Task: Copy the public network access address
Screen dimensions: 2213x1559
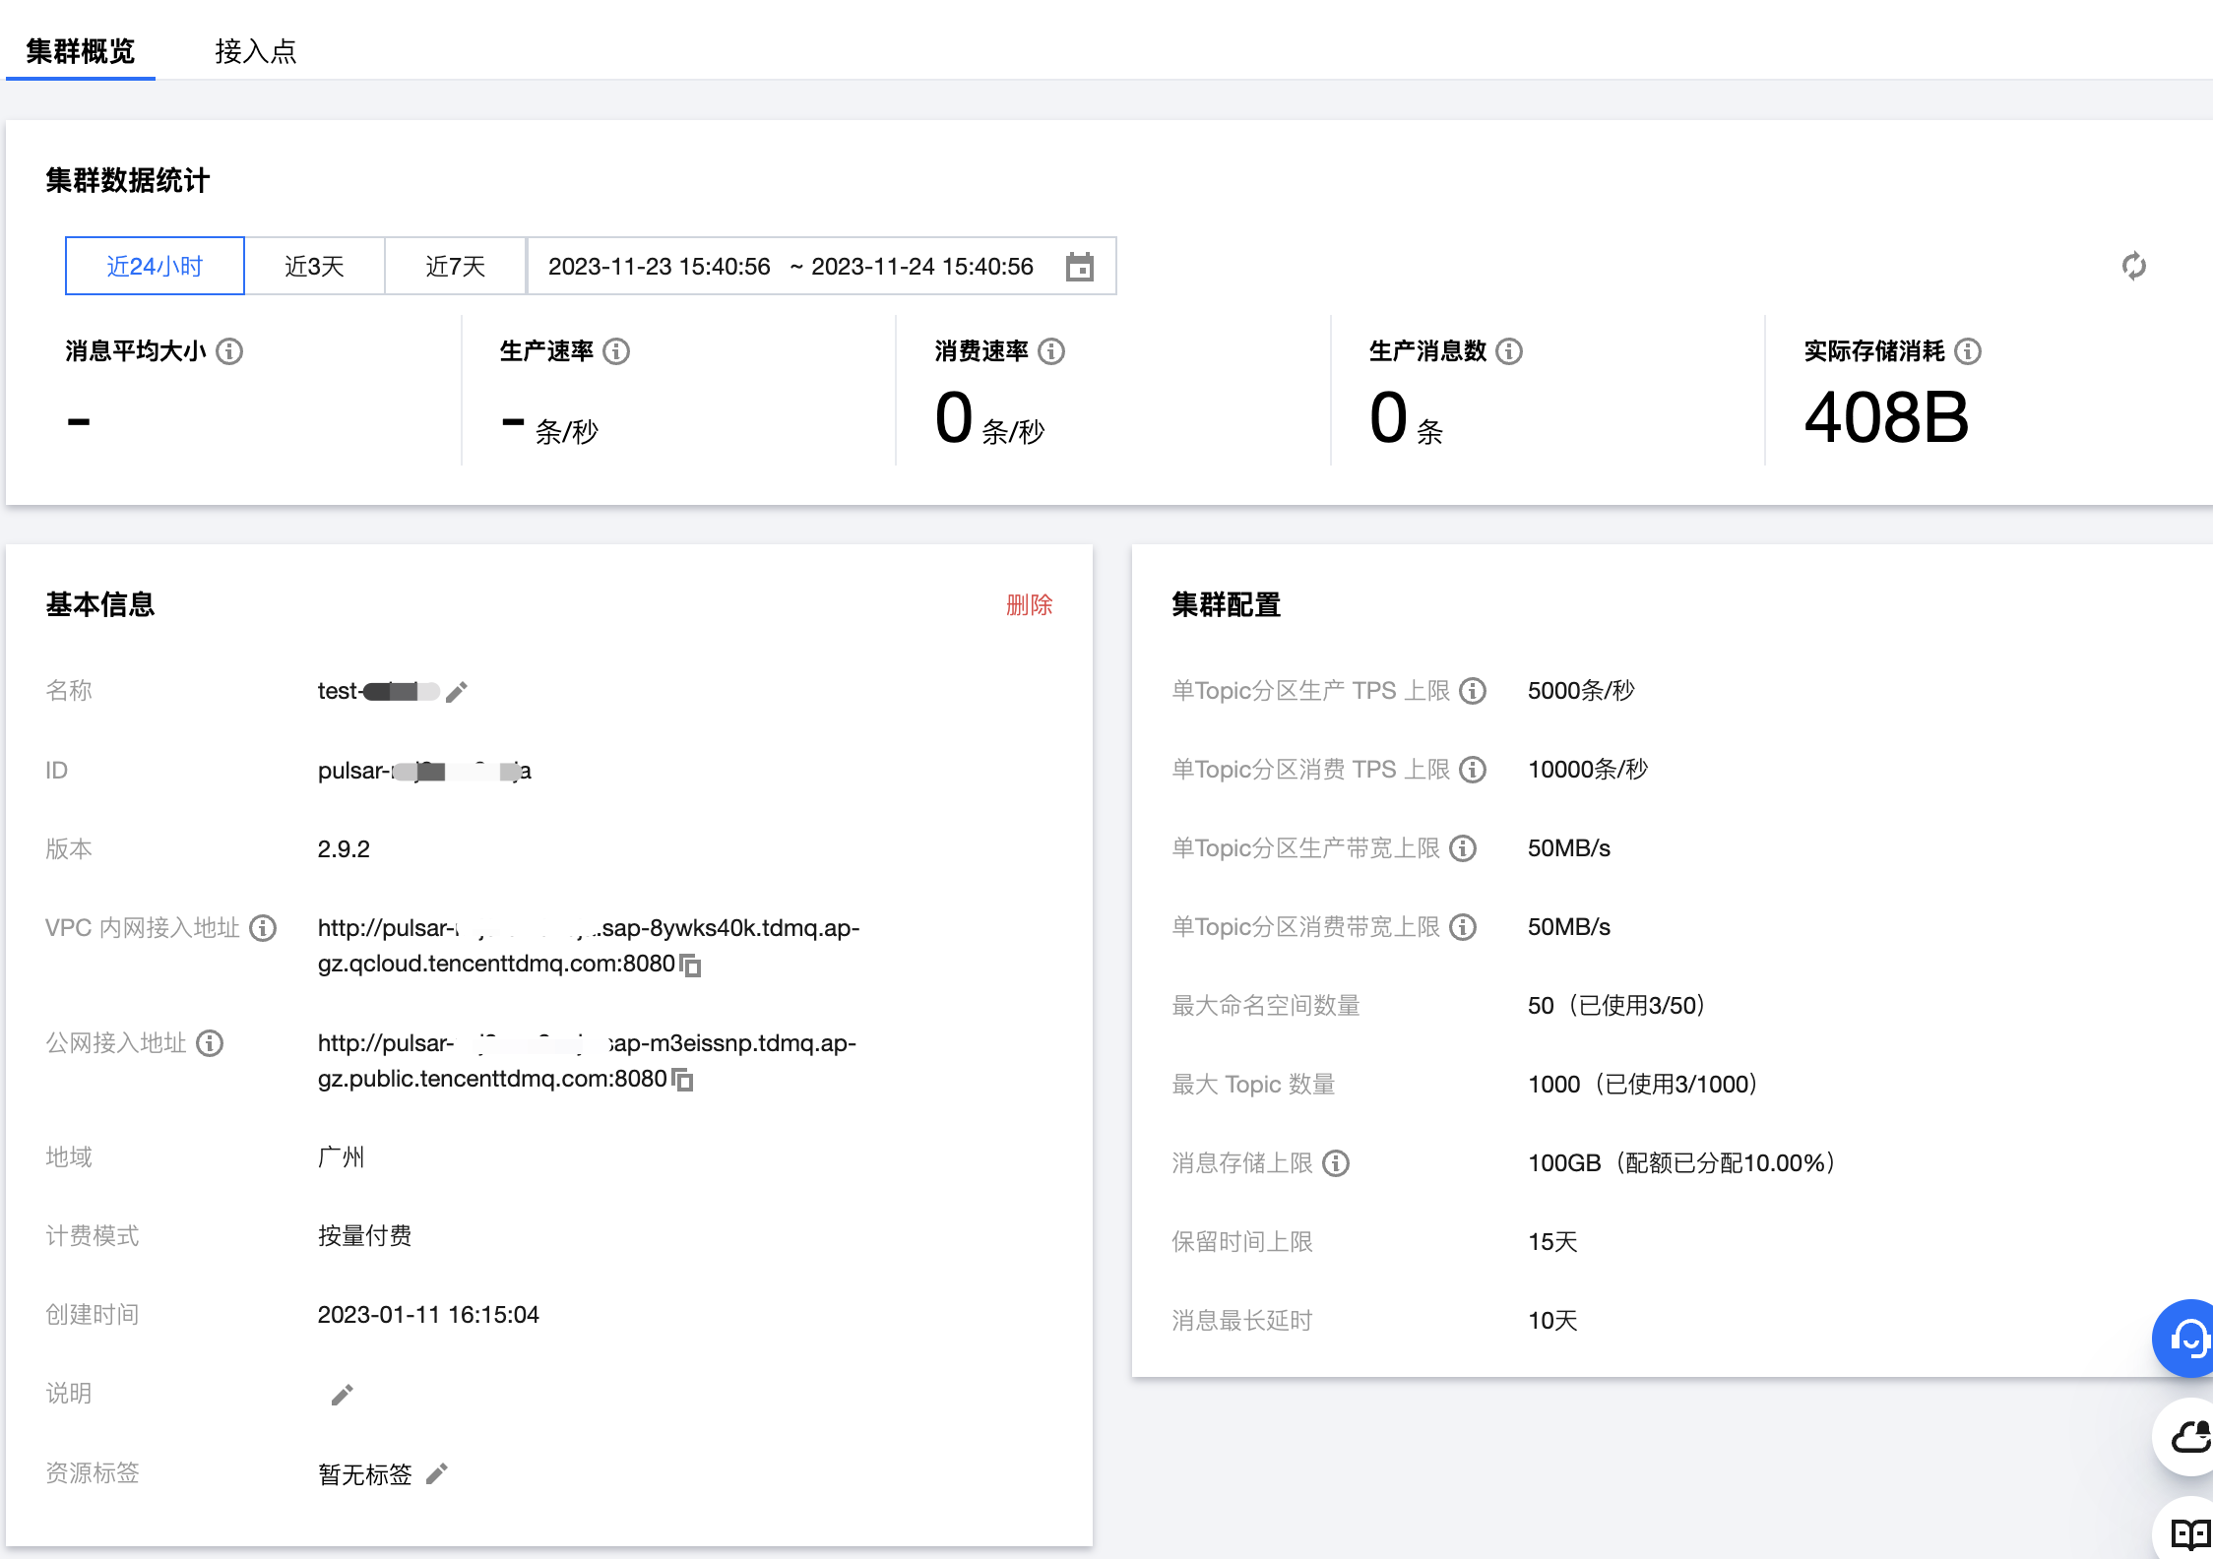Action: pos(683,1080)
